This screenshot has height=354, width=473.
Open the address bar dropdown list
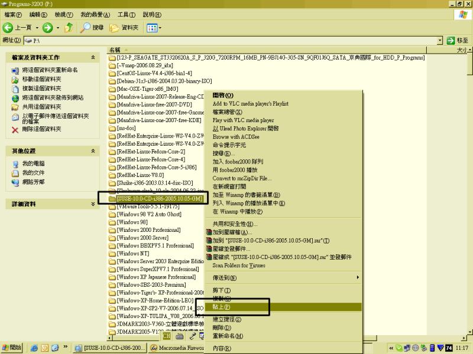[x=440, y=40]
